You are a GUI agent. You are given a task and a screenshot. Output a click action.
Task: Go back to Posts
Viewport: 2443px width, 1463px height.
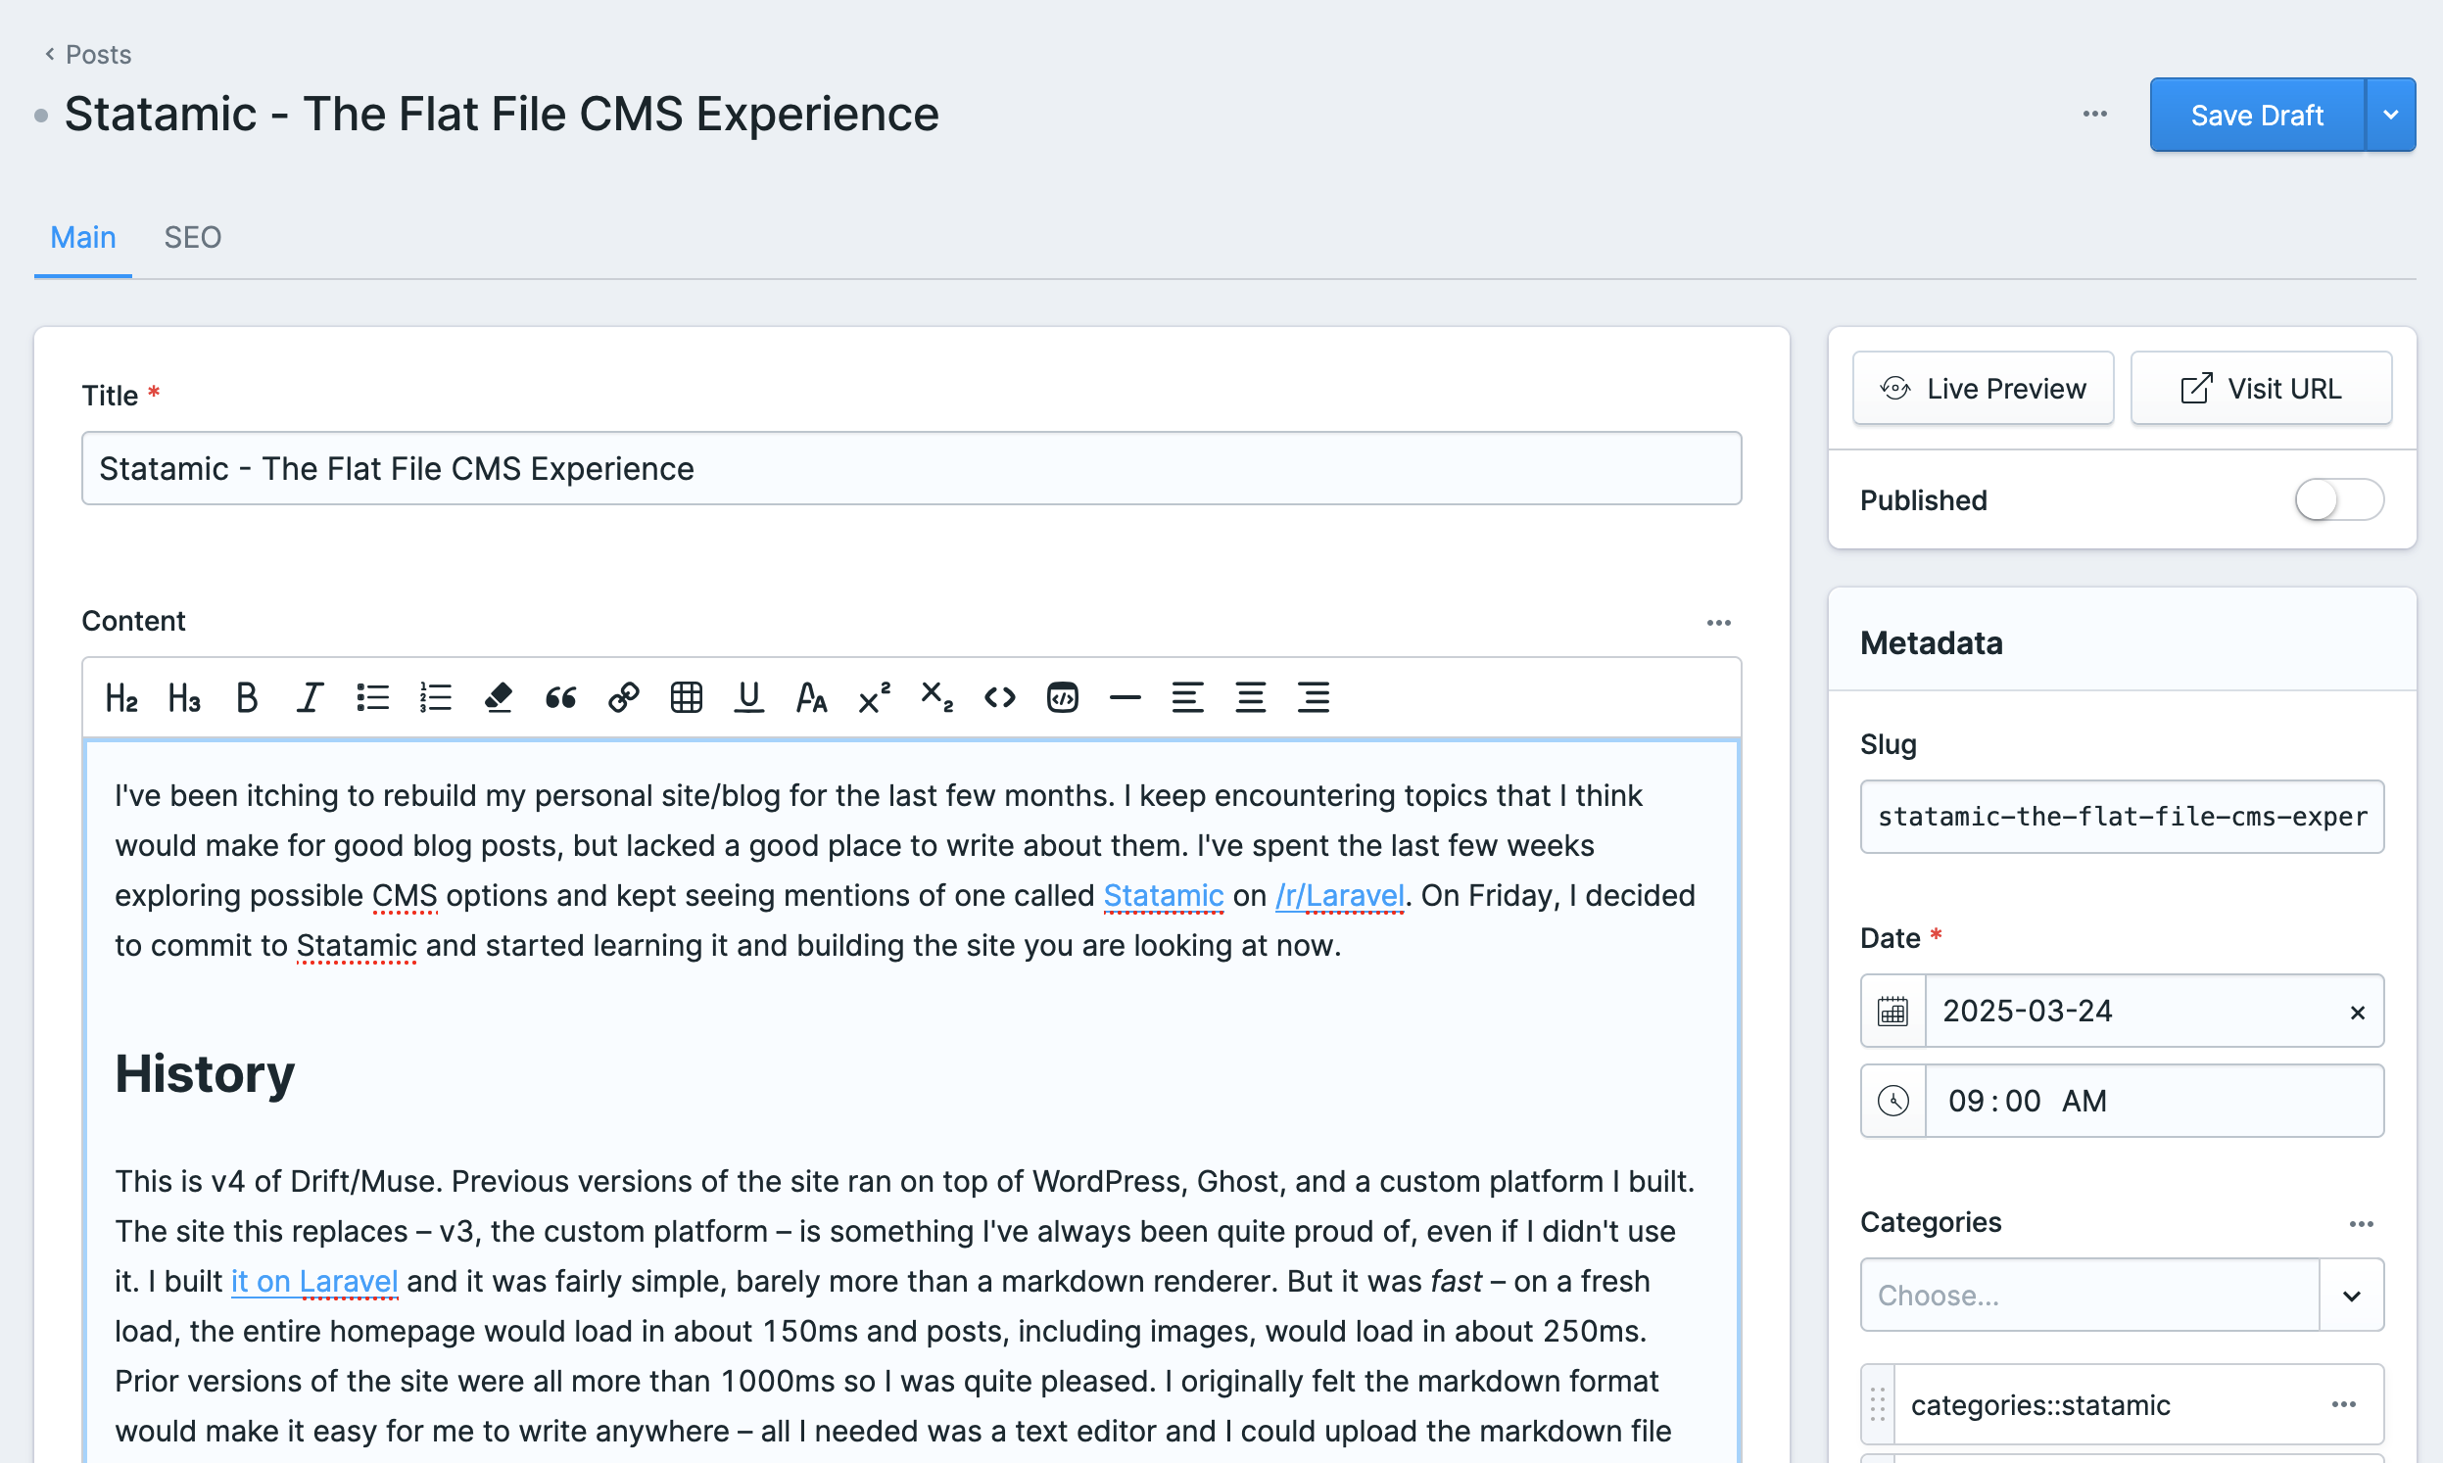coord(88,54)
